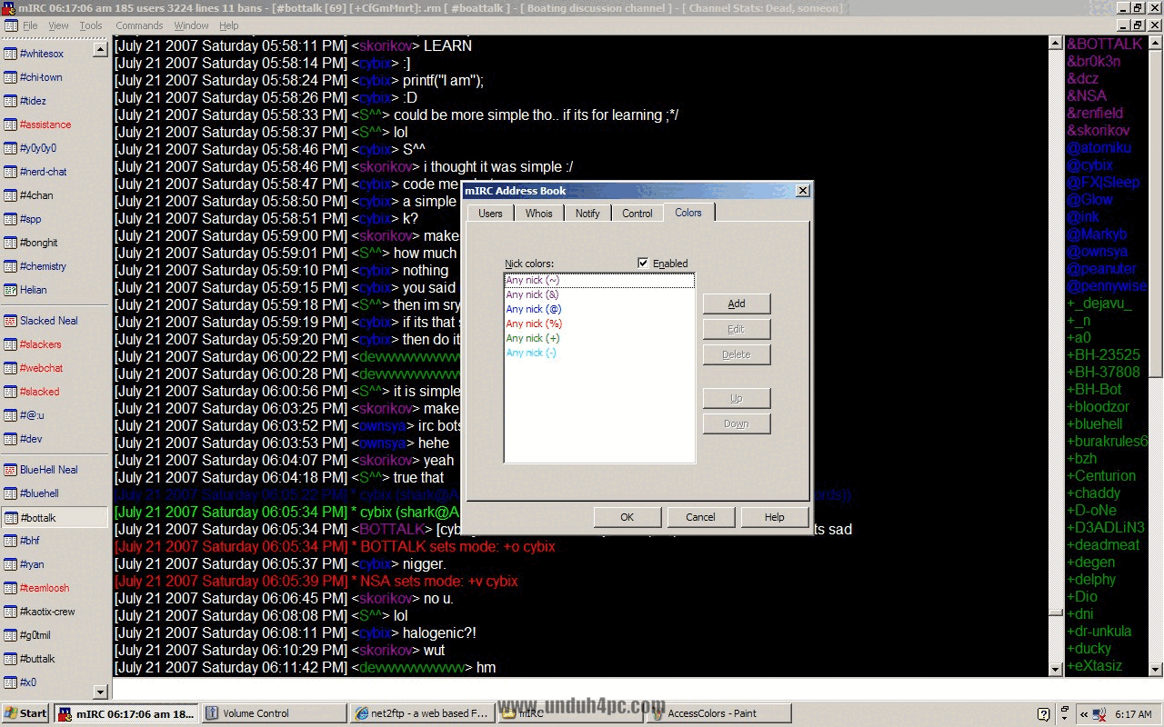Click OK in the Address Book dialog
Screen dimensions: 1164x727
pyautogui.click(x=627, y=517)
